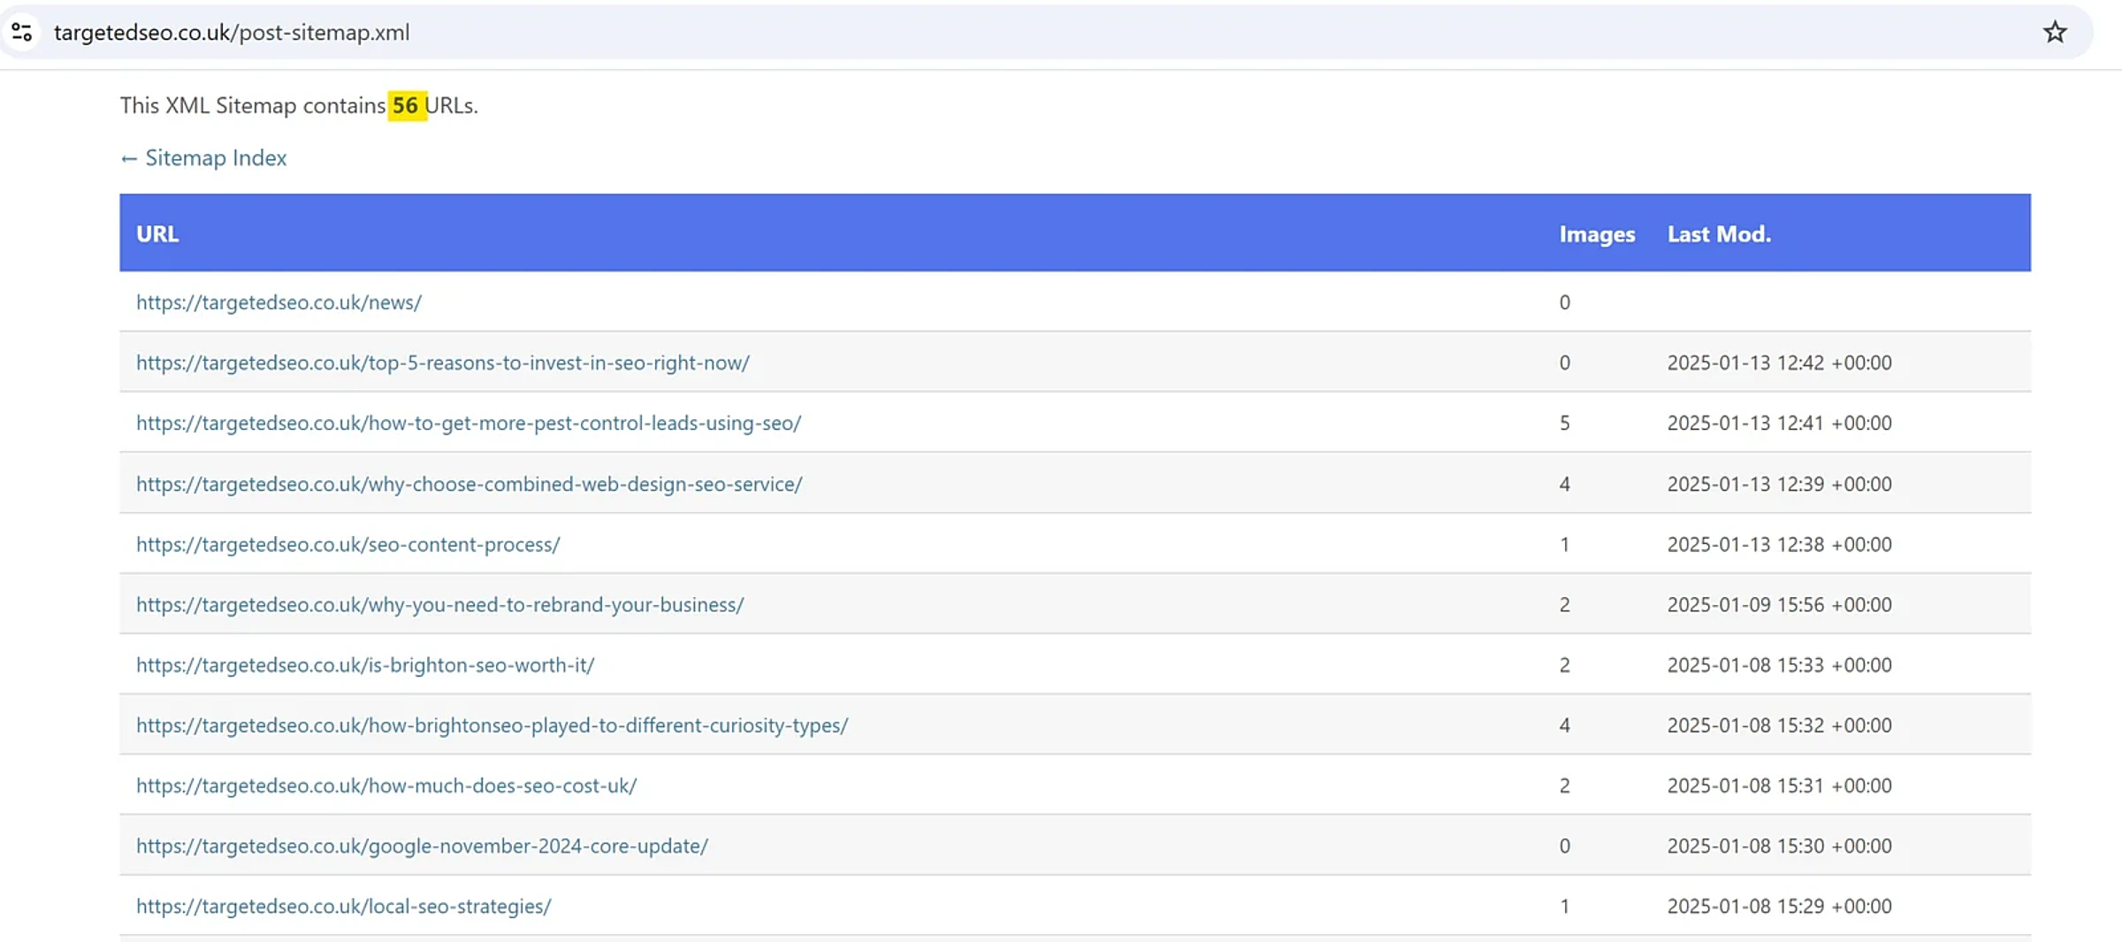This screenshot has width=2122, height=942.
Task: Open the top-5-reasons-to-invest-in-seo-right-now link
Action: [442, 363]
